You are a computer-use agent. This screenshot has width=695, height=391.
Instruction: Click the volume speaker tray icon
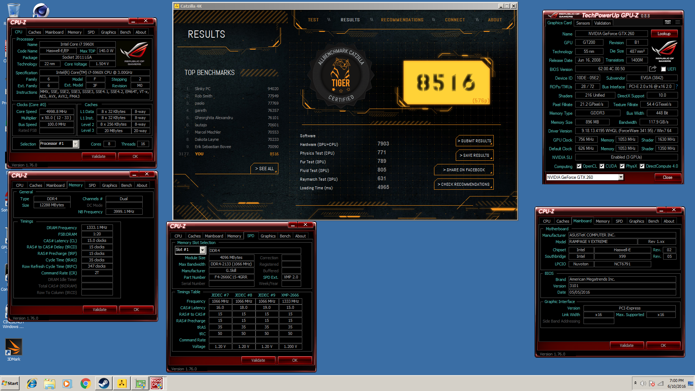coord(643,383)
